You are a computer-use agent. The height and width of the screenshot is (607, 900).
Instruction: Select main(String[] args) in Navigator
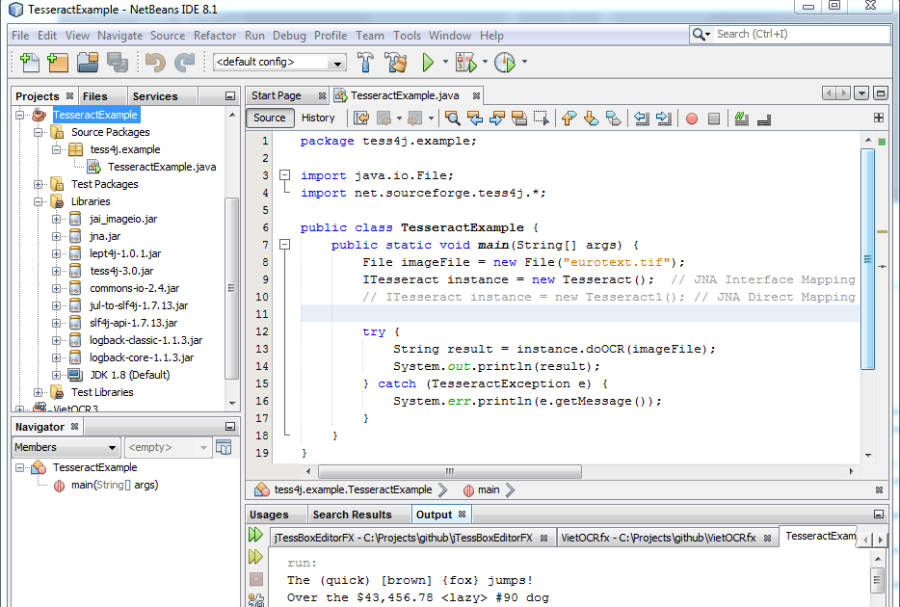point(115,486)
